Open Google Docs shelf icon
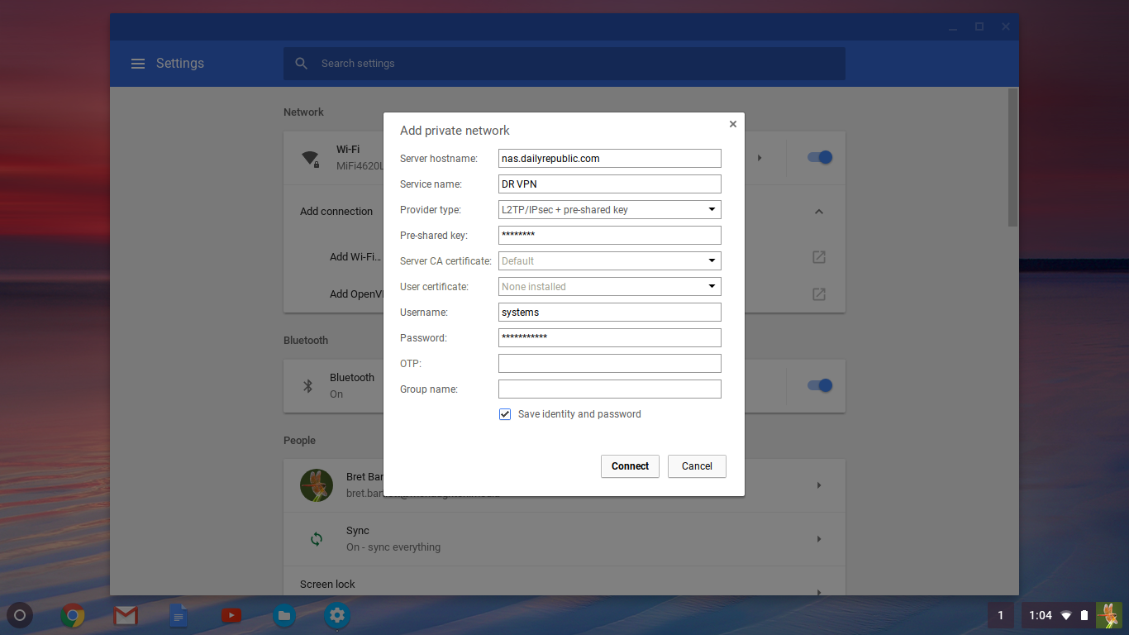The width and height of the screenshot is (1129, 635). pyautogui.click(x=179, y=615)
